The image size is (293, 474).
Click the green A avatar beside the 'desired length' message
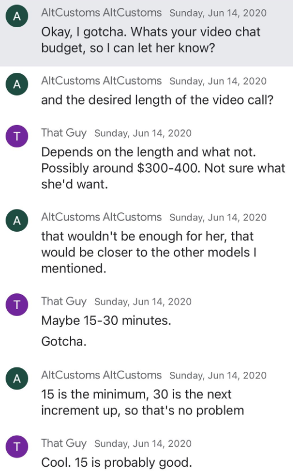tap(17, 84)
